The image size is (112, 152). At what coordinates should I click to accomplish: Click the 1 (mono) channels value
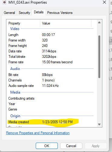pos(48,80)
